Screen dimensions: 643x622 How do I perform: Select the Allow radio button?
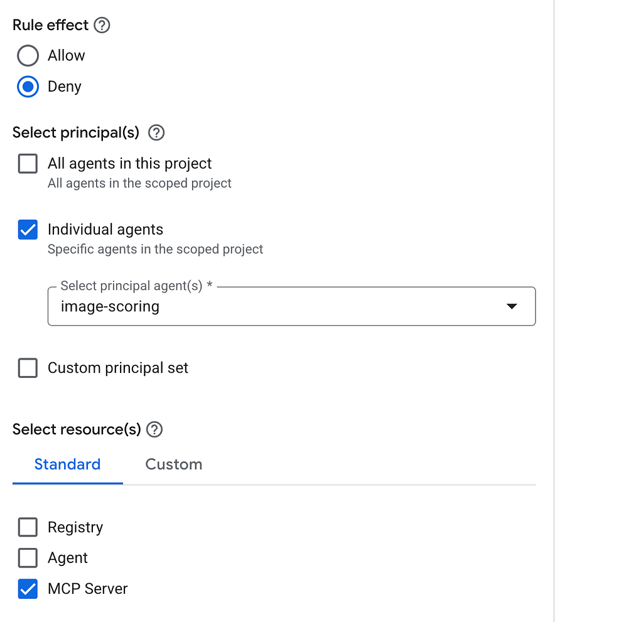pyautogui.click(x=28, y=55)
